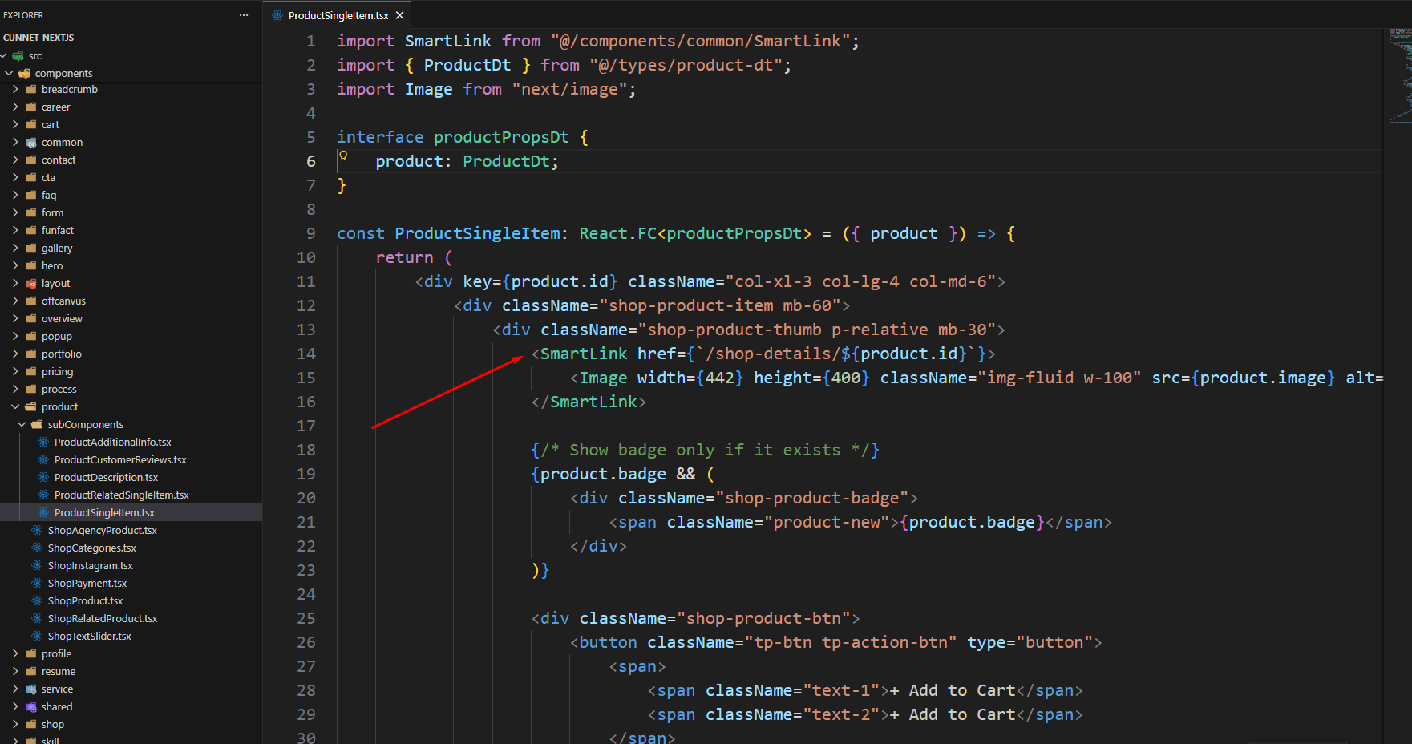Click the shared folder icon
The image size is (1412, 744).
point(30,706)
